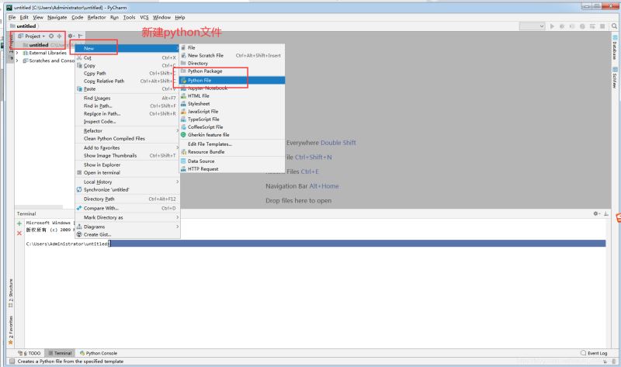Image resolution: width=621 pixels, height=367 pixels.
Task: Select Gherkin feature file entry
Action: [x=232, y=135]
